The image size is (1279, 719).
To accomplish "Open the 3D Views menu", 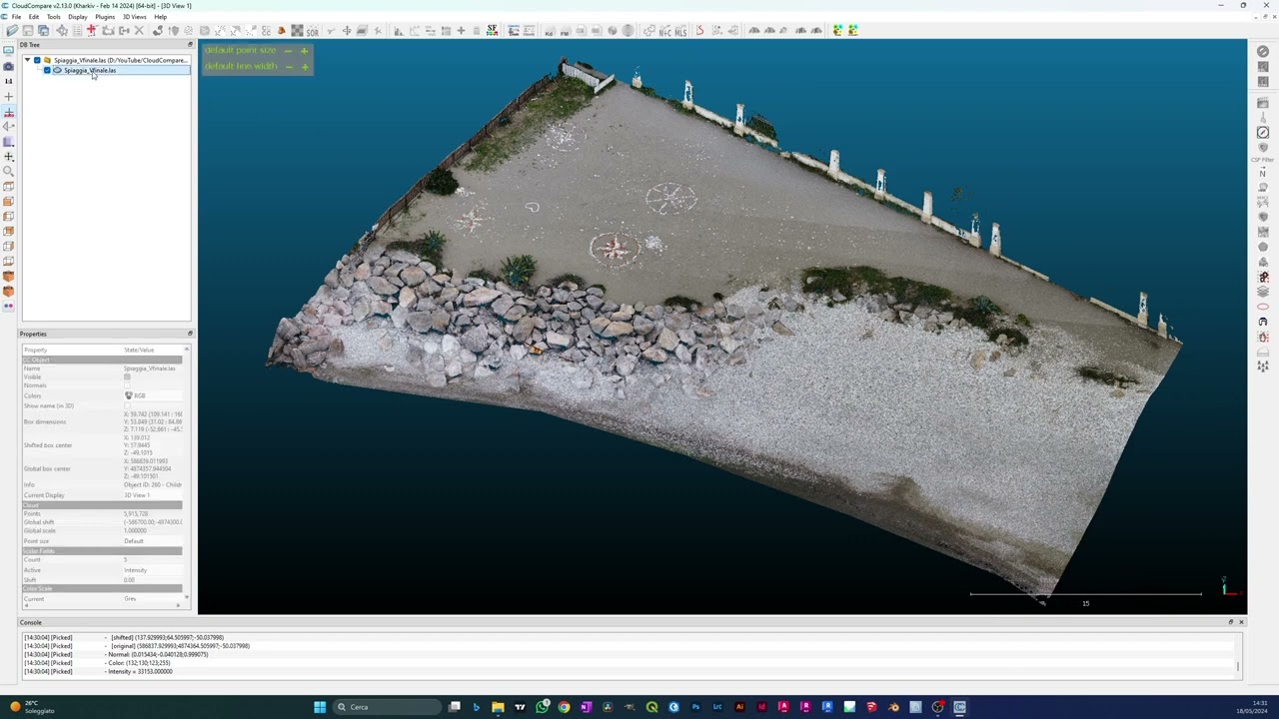I will pos(134,17).
